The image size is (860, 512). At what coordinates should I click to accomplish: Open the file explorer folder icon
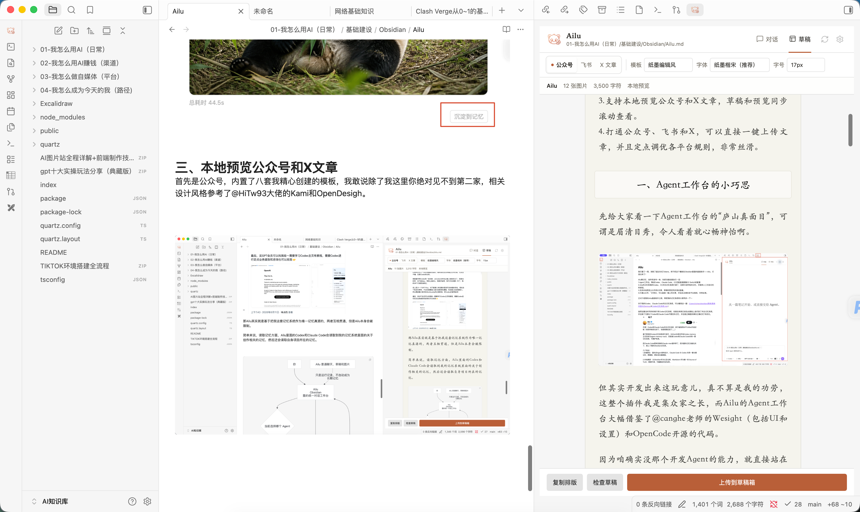pos(53,10)
